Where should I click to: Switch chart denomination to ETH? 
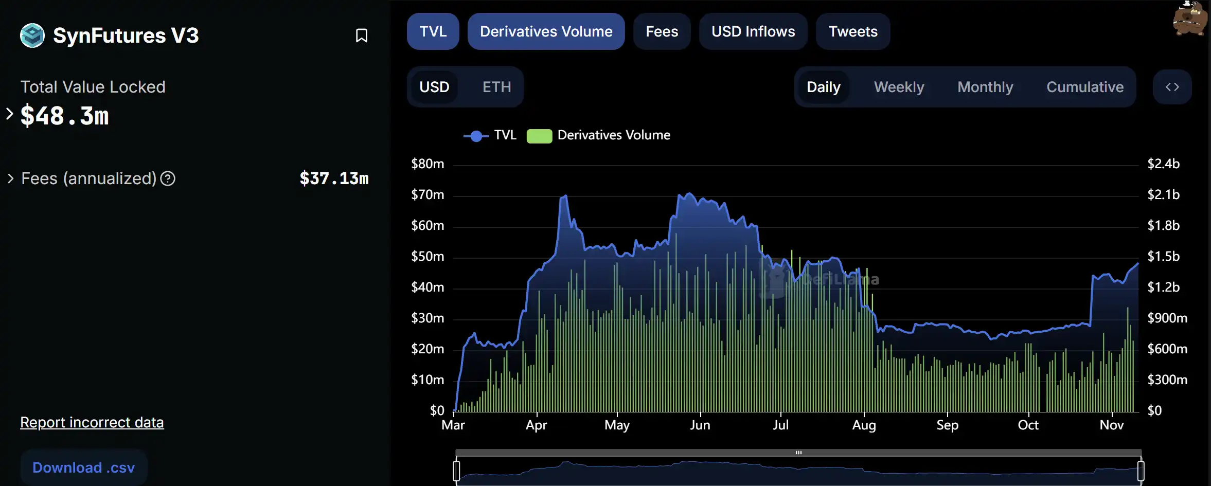tap(496, 87)
